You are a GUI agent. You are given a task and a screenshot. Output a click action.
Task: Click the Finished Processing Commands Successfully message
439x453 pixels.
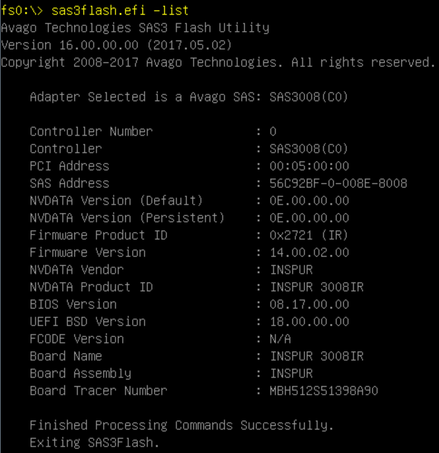pos(181,425)
